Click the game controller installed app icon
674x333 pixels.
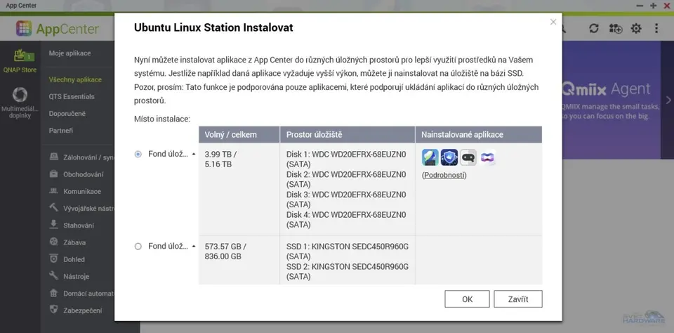coord(468,157)
